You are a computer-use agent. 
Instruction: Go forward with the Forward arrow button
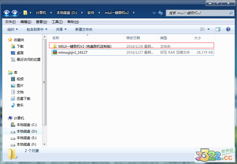pyautogui.click(x=14, y=13)
